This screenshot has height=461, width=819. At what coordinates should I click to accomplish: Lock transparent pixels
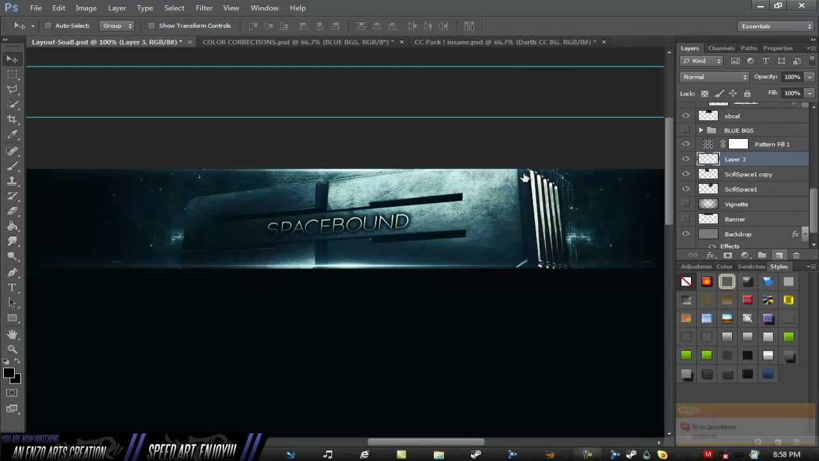point(704,93)
